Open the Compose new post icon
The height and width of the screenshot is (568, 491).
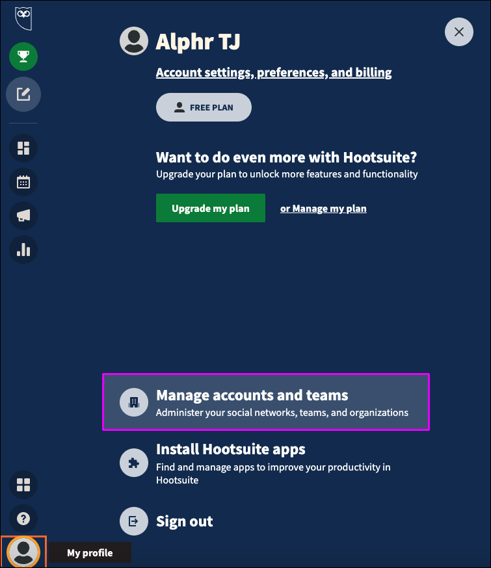(x=23, y=95)
